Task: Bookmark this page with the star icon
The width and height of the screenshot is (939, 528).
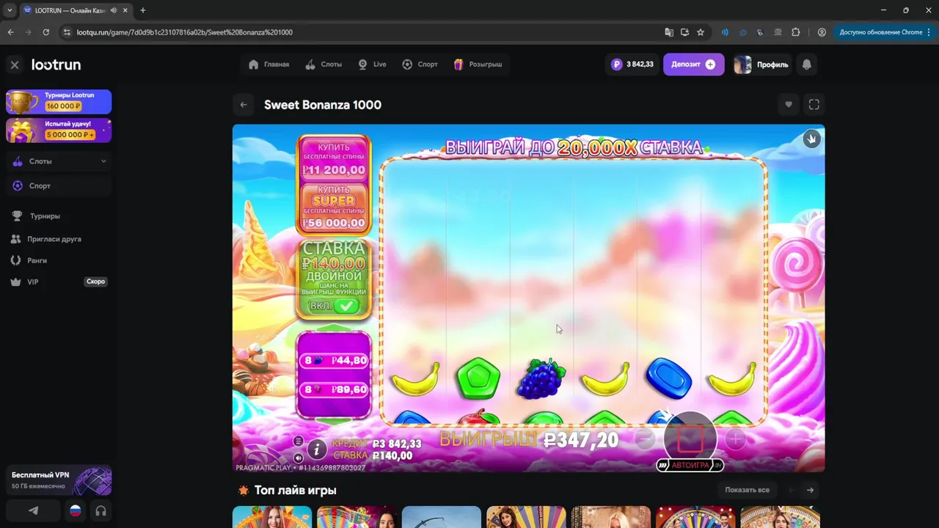Action: click(701, 32)
